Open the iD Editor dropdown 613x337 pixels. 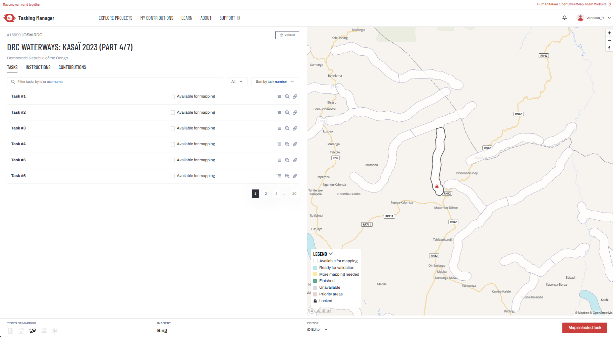coord(317,330)
